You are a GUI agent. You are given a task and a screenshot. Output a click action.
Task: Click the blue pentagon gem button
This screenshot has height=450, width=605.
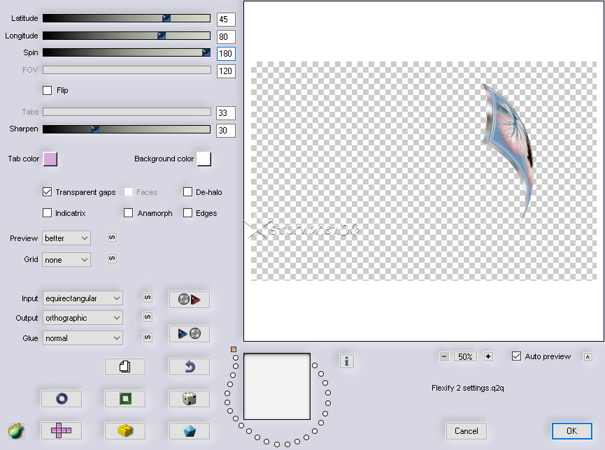click(189, 430)
